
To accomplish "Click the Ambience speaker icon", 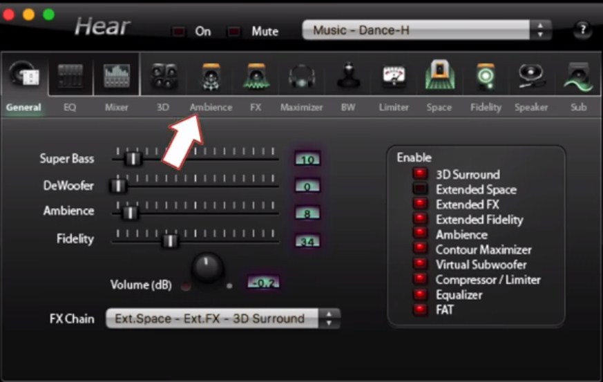I will point(210,77).
